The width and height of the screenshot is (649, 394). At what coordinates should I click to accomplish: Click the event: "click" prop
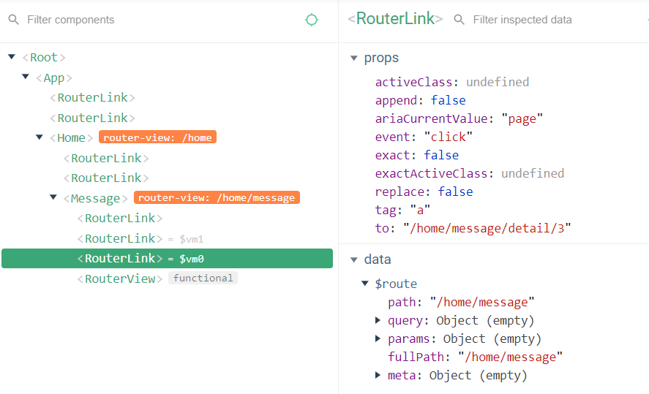pos(424,137)
